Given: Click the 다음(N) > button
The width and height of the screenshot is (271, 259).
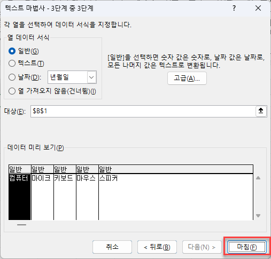Looking at the screenshot, I should (x=202, y=247).
